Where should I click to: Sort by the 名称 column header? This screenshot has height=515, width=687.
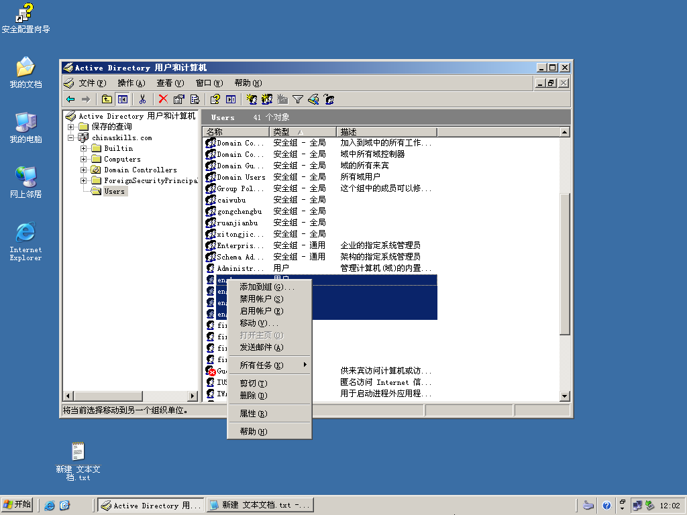[x=235, y=132]
